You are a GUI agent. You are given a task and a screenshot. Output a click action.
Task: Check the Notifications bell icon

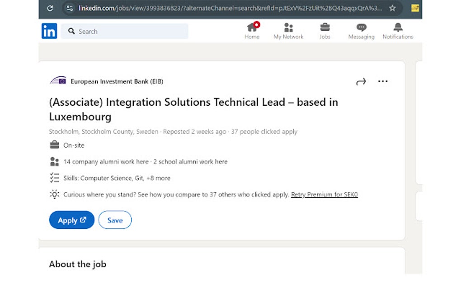[397, 28]
